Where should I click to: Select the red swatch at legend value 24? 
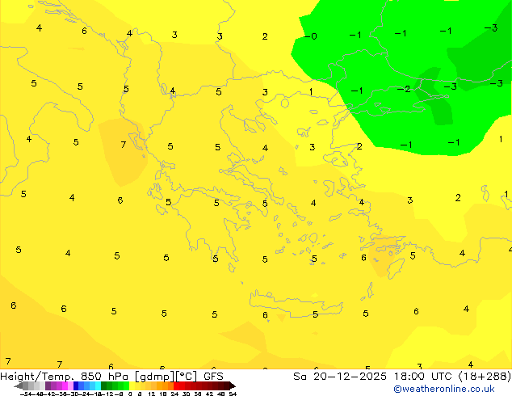point(176,385)
